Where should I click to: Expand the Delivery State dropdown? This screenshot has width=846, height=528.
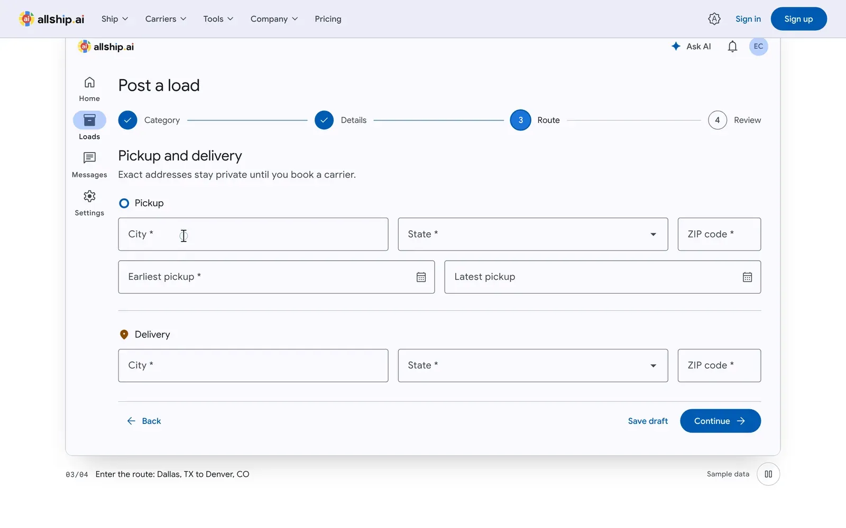533,365
